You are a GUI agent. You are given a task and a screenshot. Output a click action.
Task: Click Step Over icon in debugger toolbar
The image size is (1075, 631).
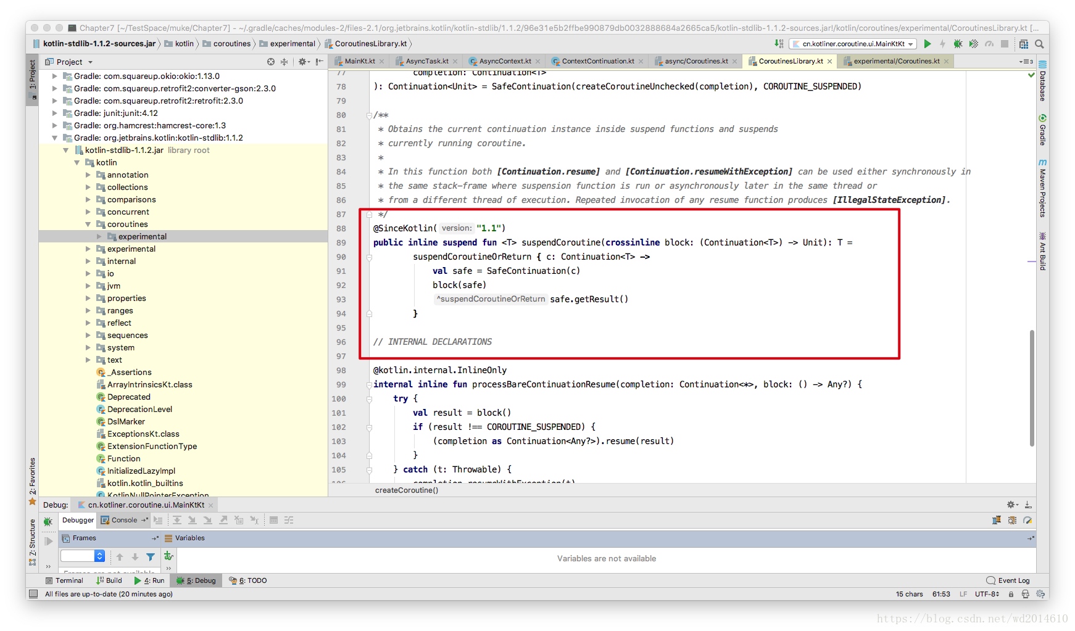tap(176, 520)
